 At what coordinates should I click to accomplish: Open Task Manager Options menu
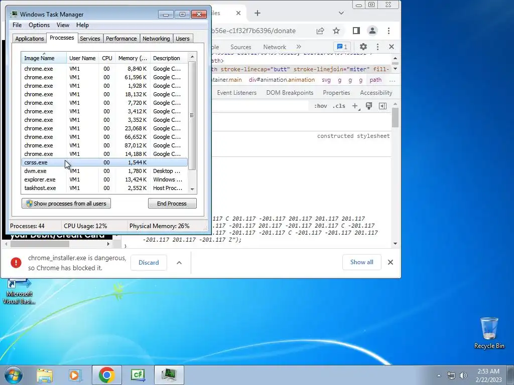tap(39, 25)
